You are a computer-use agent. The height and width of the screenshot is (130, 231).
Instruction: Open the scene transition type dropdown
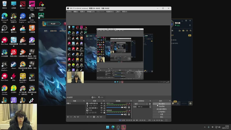pos(141,104)
